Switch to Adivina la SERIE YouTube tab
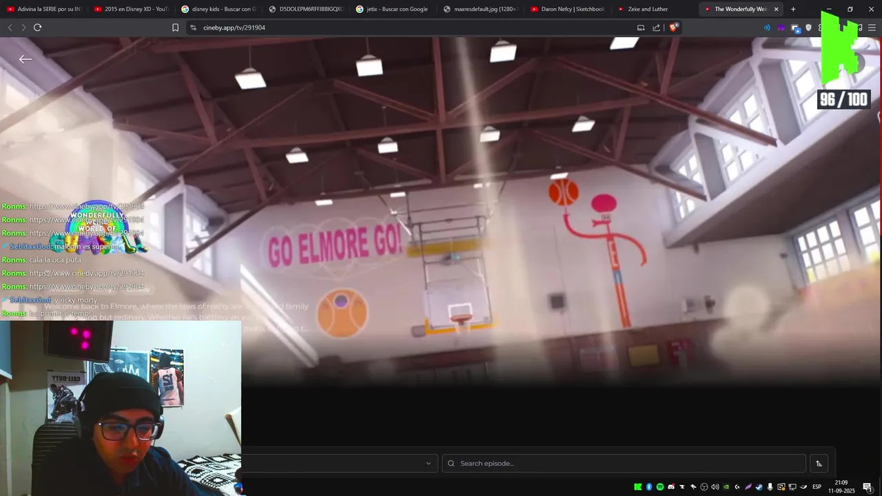This screenshot has height=496, width=882. click(44, 9)
